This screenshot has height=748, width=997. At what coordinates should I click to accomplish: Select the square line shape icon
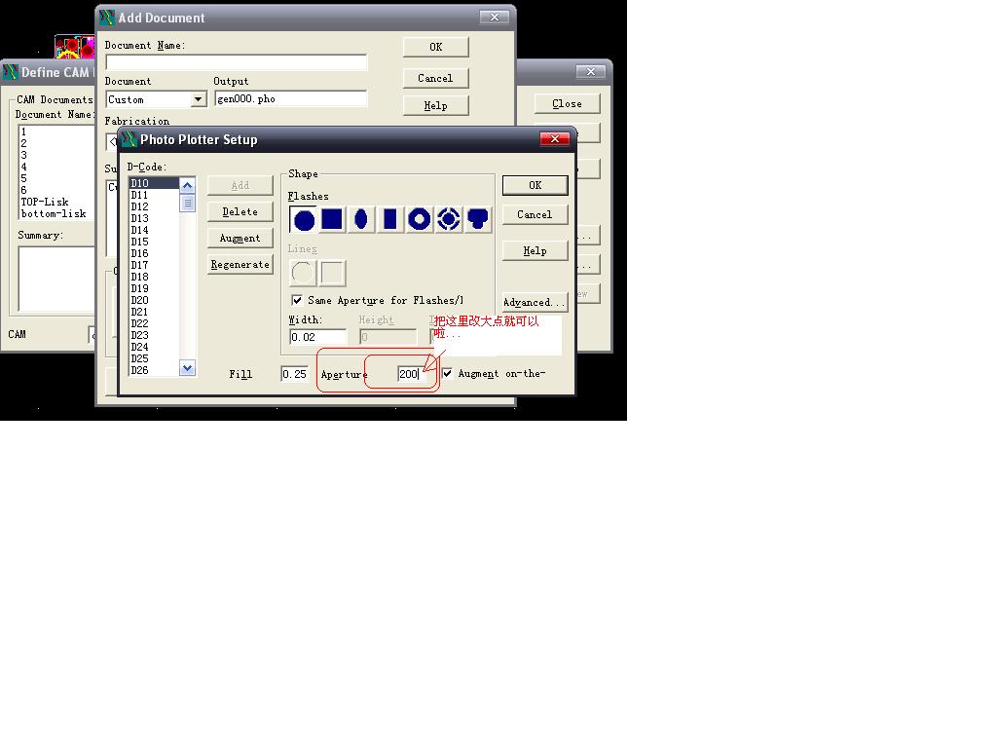click(x=332, y=273)
